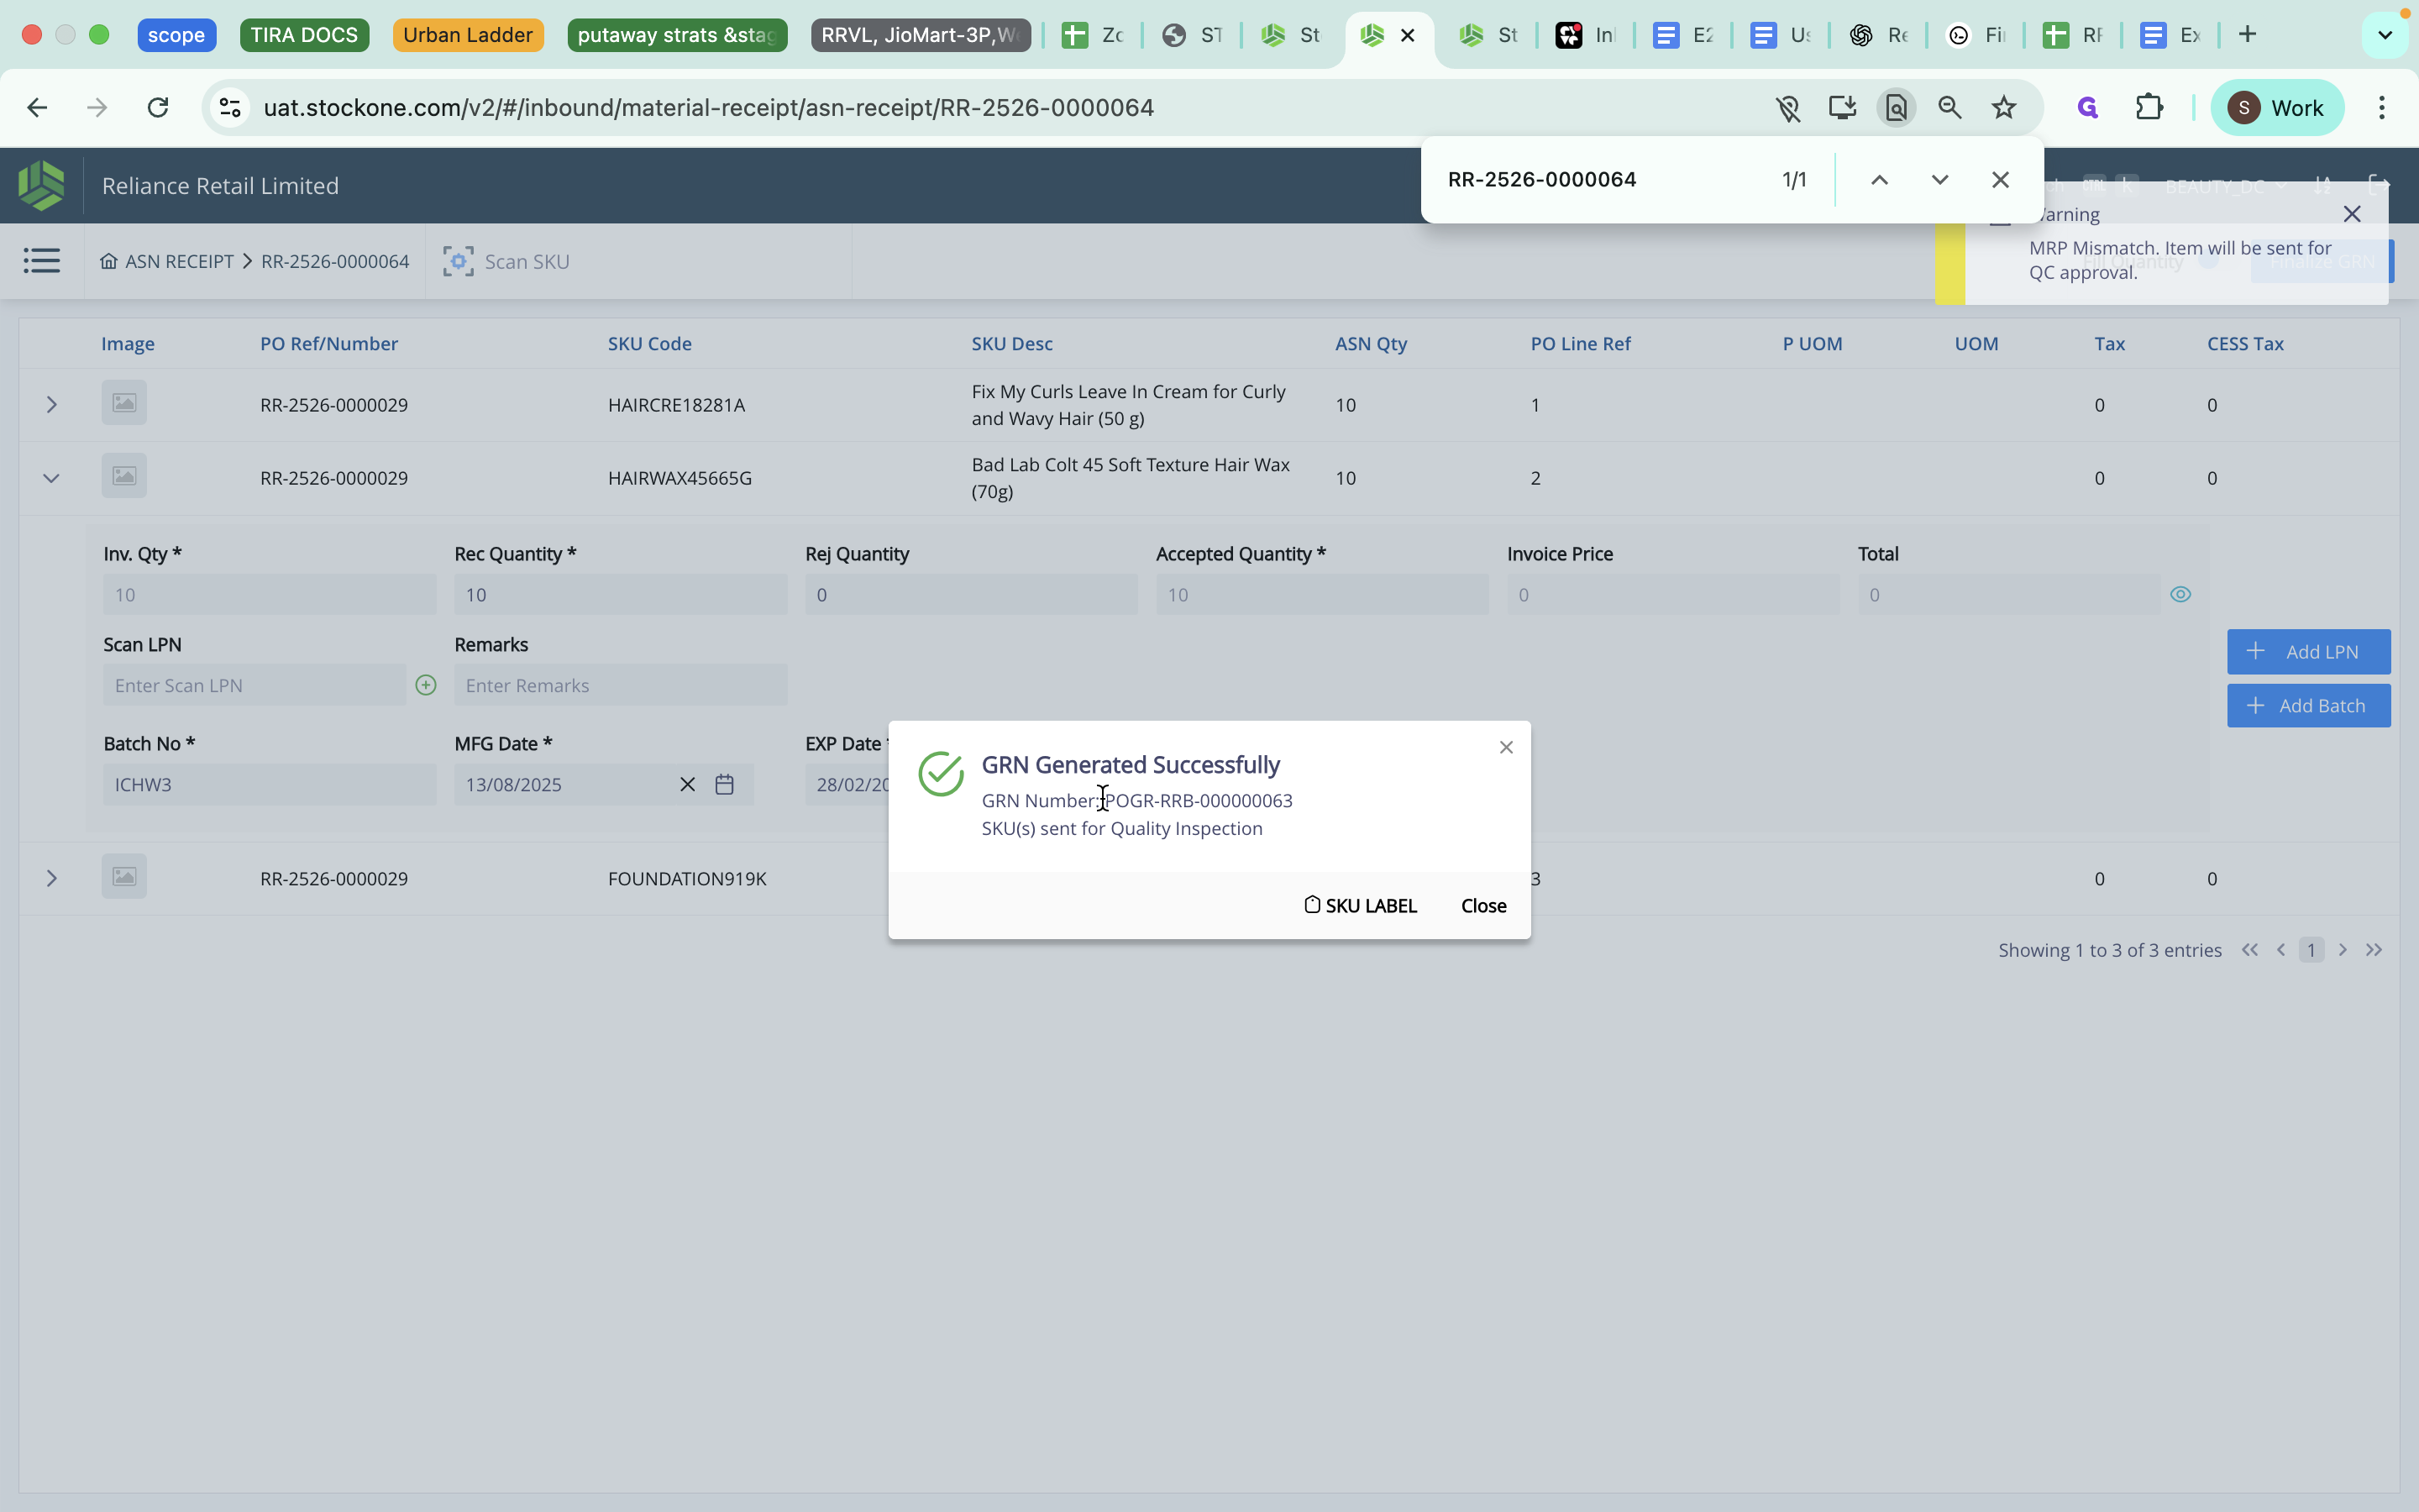Toggle the eye icon beside Total
This screenshot has height=1512, width=2419.
[x=2180, y=595]
